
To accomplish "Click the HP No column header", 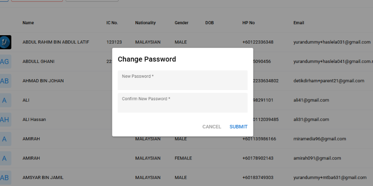I will pyautogui.click(x=249, y=23).
